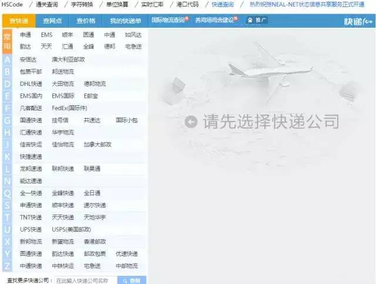The image size is (376, 284).
Task: Click the courier name search field
Action: click(86, 280)
